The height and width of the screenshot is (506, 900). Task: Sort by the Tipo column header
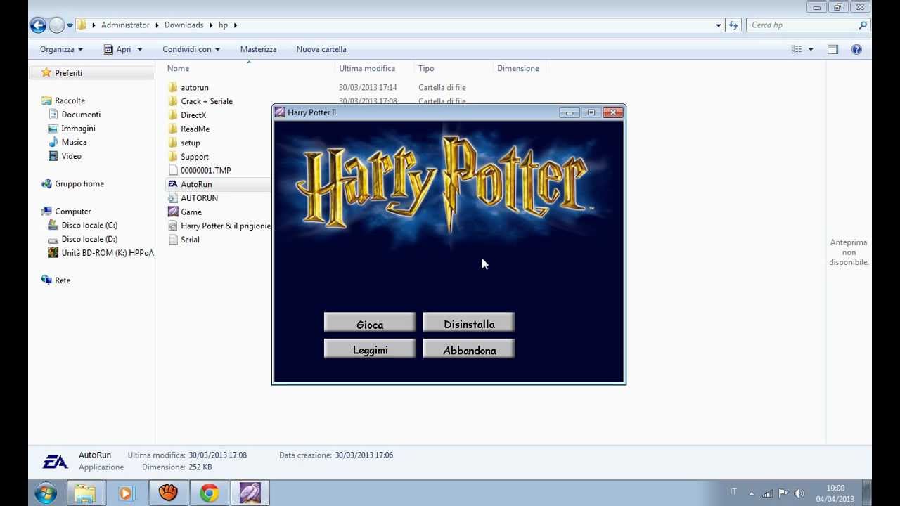[454, 68]
